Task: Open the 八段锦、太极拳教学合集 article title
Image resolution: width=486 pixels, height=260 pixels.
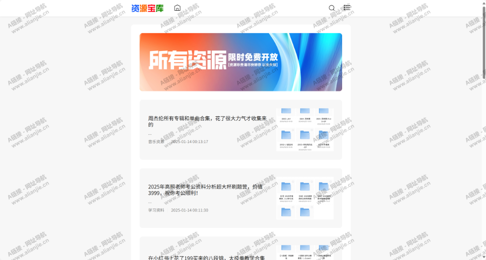Action: (207, 258)
